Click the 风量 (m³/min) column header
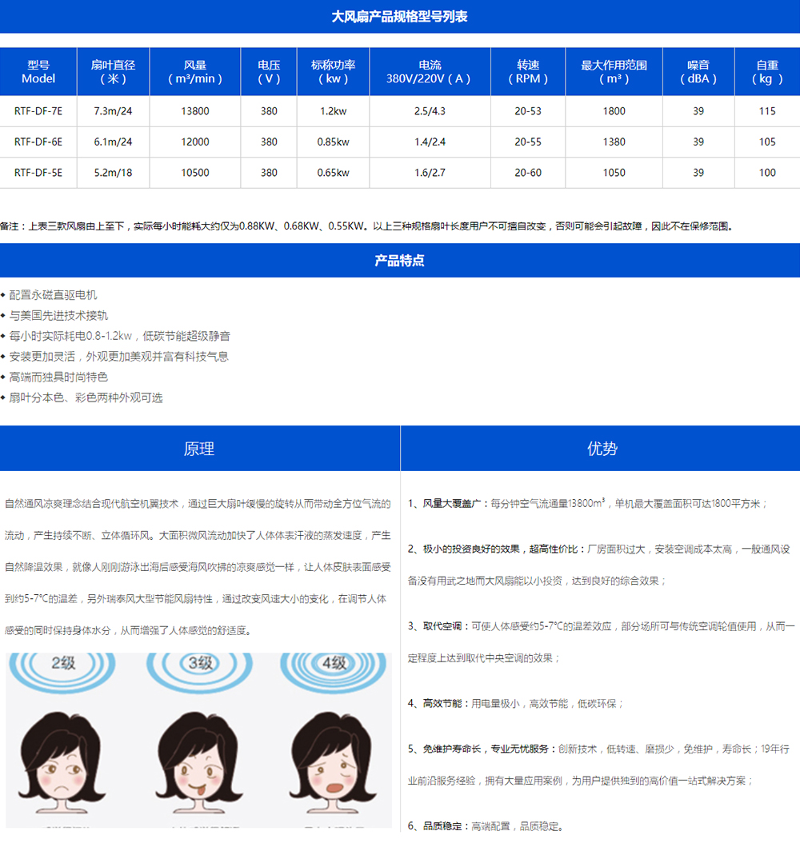Screen dimensions: 800x851 195,72
